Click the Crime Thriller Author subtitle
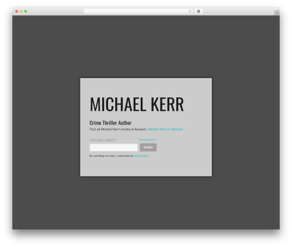292x247 pixels. (x=110, y=123)
